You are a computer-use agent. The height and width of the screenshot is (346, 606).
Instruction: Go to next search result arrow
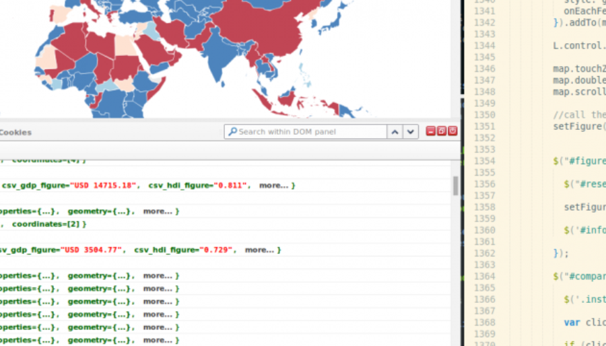pyautogui.click(x=411, y=132)
